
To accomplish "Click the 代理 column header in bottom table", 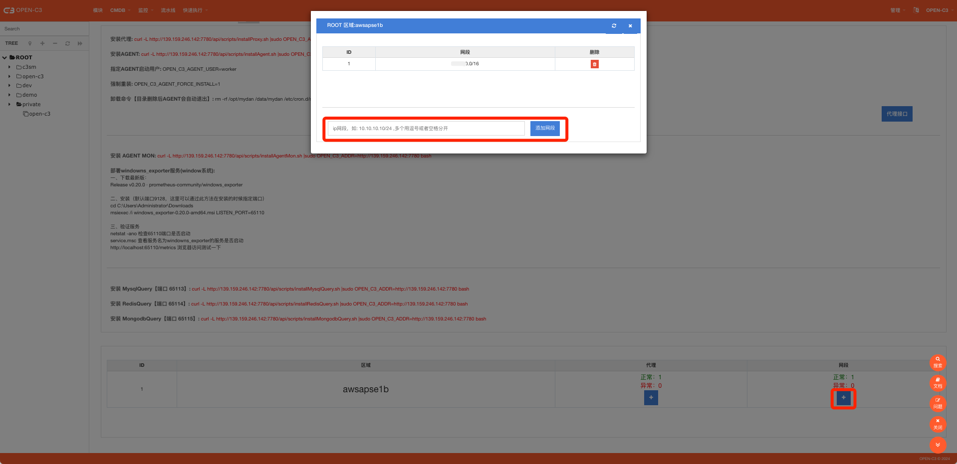I will click(651, 365).
